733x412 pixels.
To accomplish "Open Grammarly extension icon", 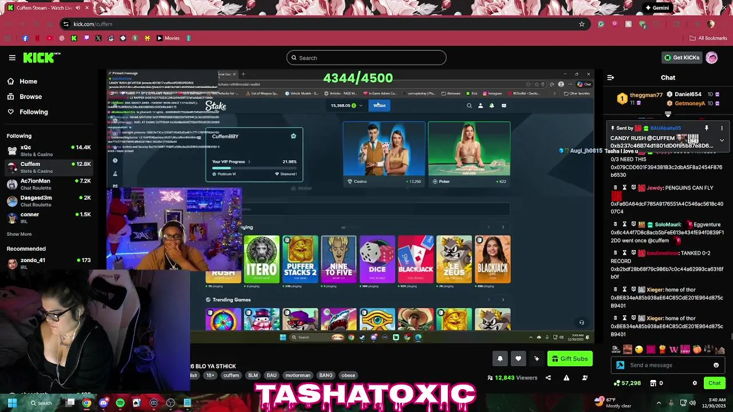I will pos(601,24).
